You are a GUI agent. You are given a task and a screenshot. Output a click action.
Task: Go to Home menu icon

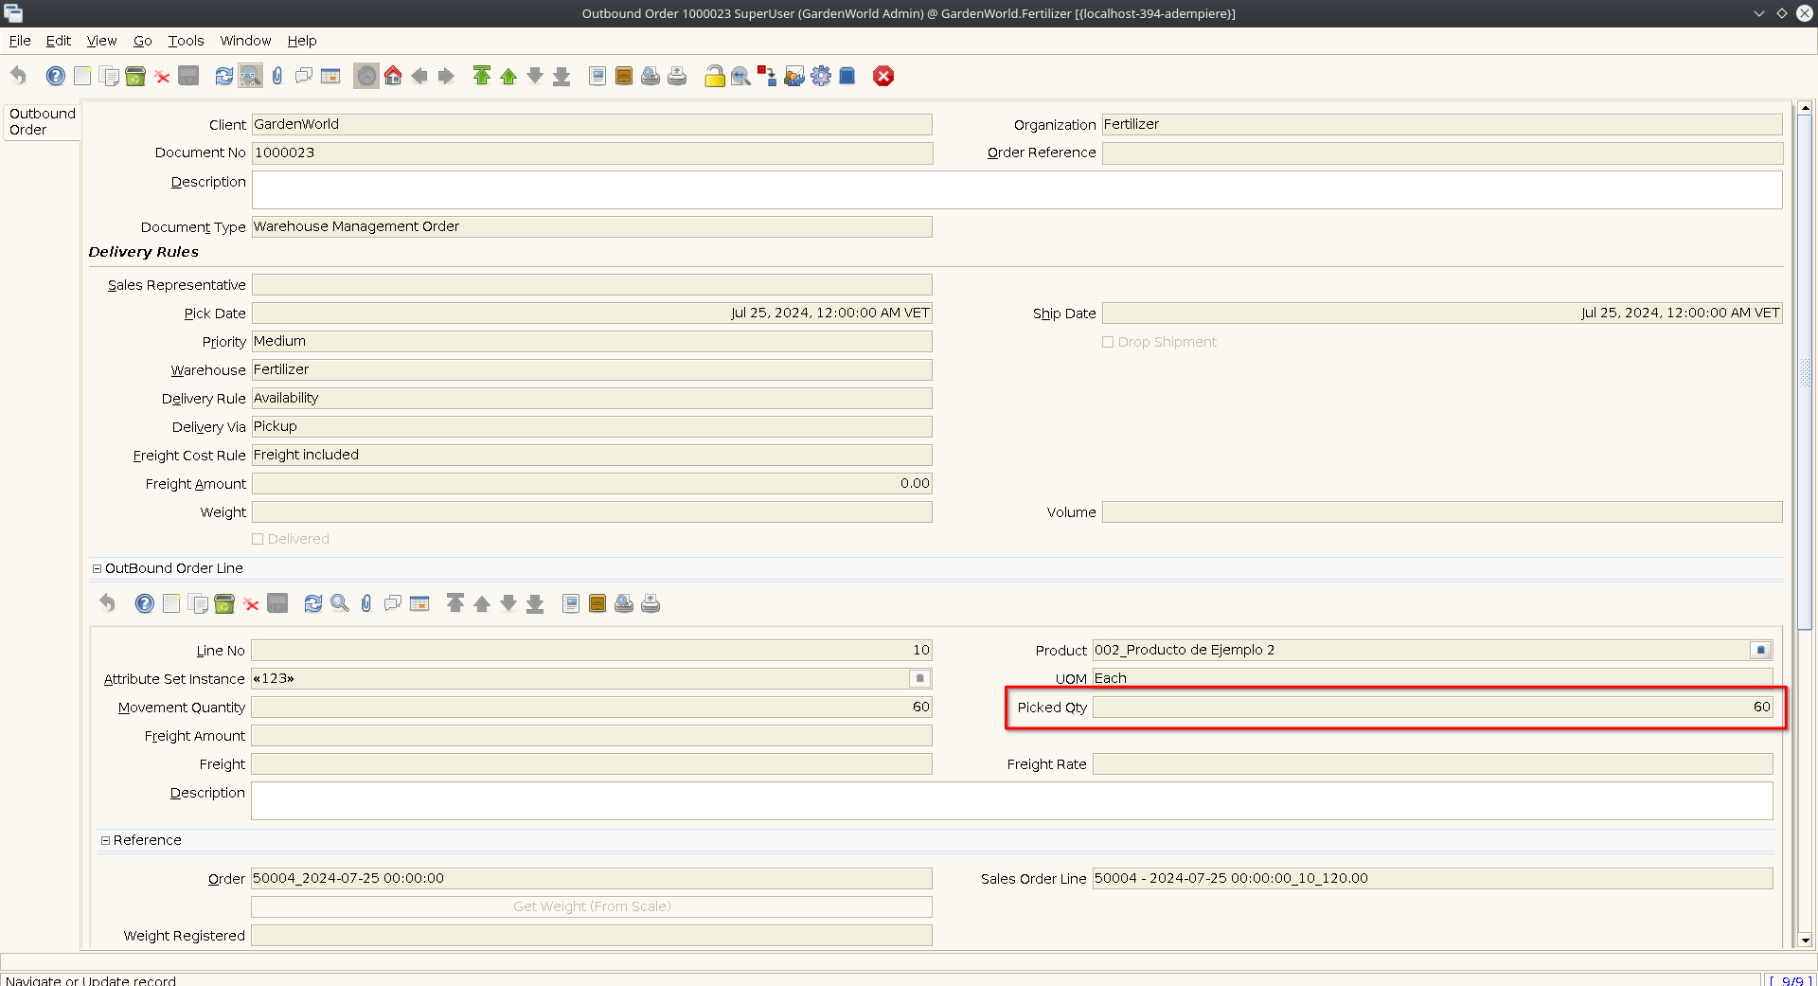393,76
